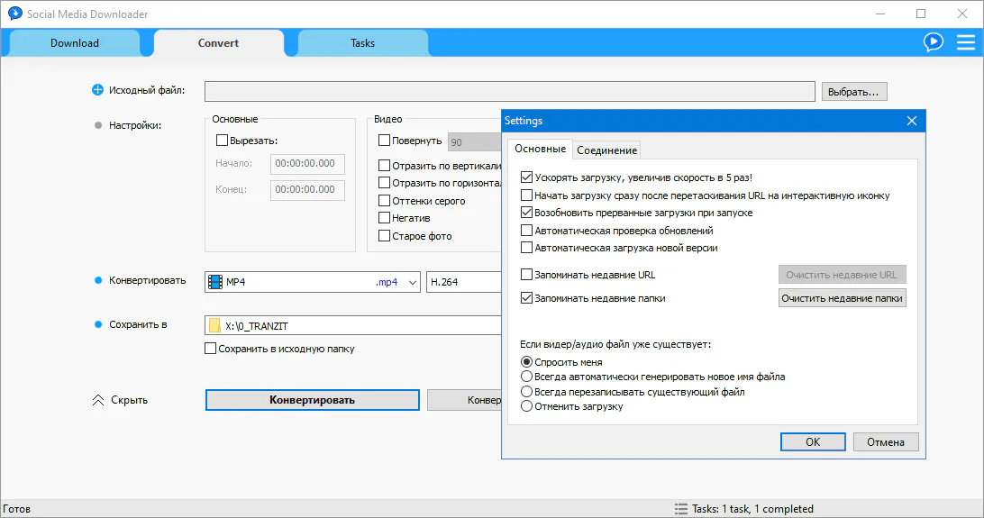Select Всегда перезаписывать существующий файл radio option
984x518 pixels.
527,392
